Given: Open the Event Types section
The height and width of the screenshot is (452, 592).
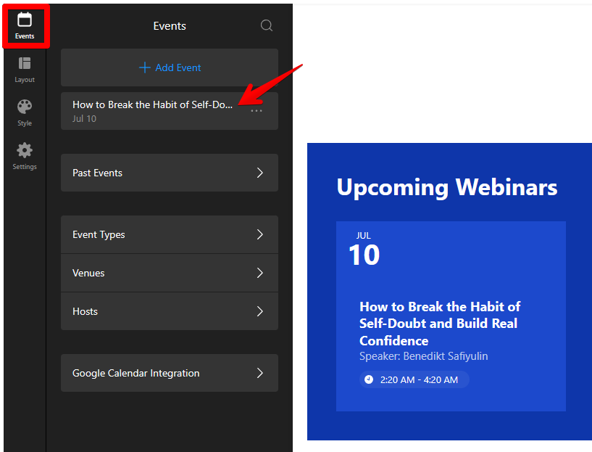Looking at the screenshot, I should tap(170, 234).
